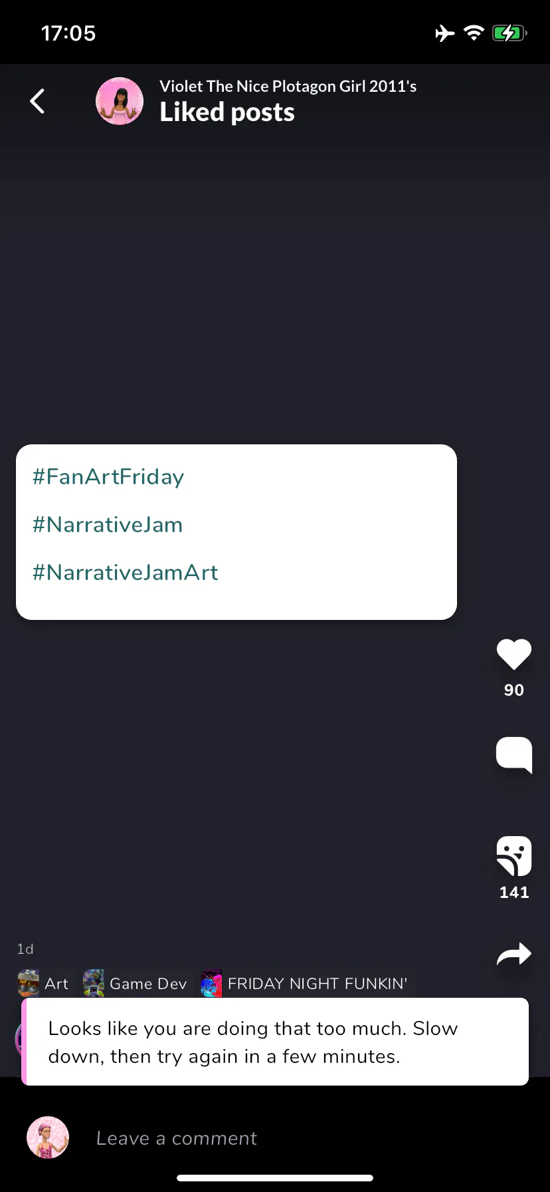Open FRIDAY NIGHT FUNKIN' community

[x=304, y=984]
